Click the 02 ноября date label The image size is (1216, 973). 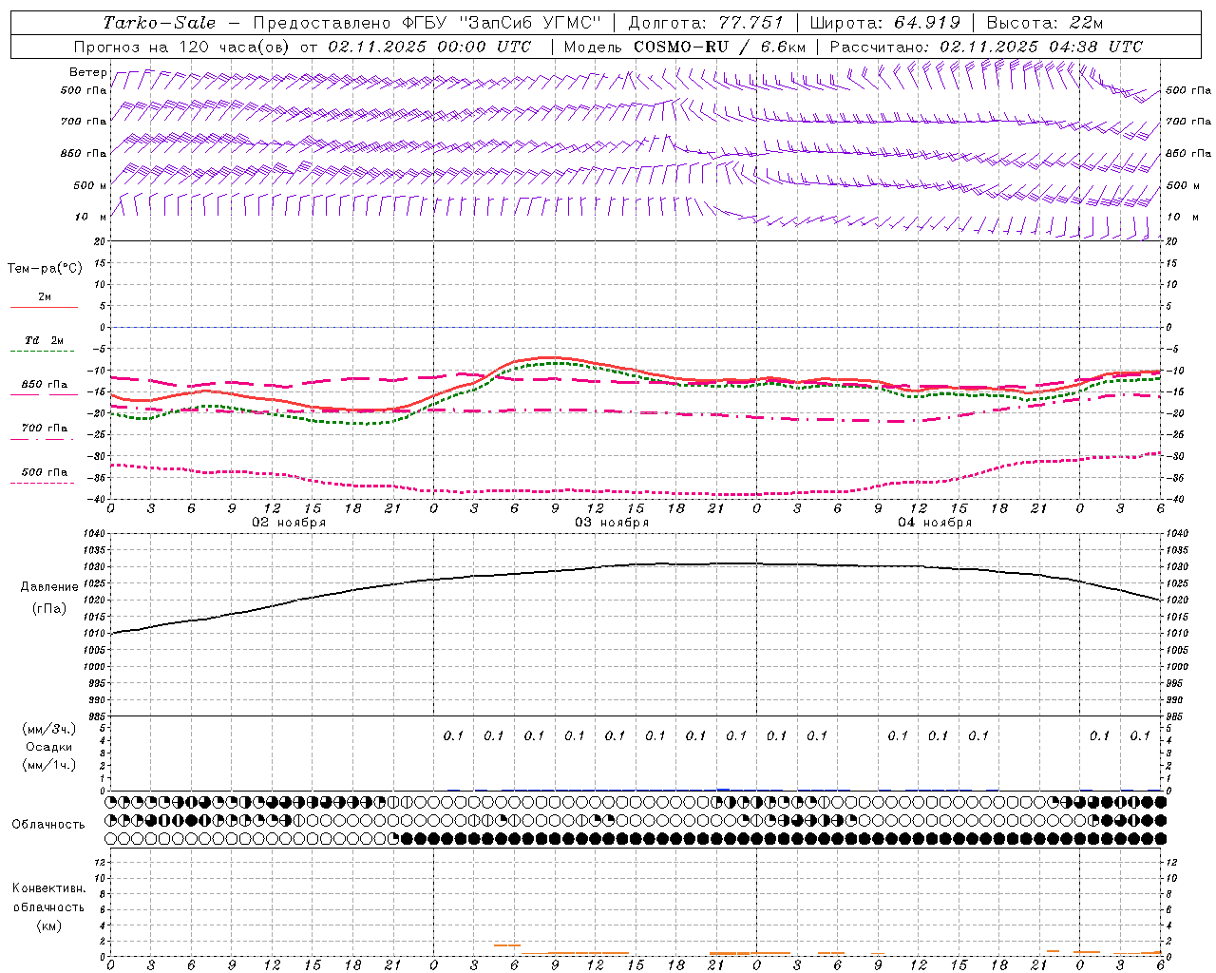click(289, 522)
